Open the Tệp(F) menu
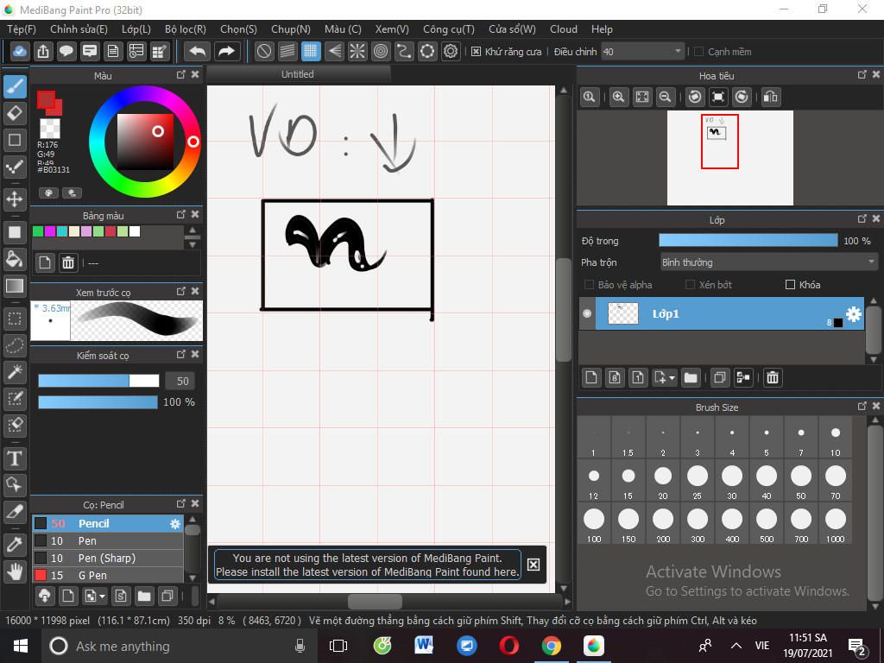This screenshot has width=884, height=663. click(x=22, y=29)
